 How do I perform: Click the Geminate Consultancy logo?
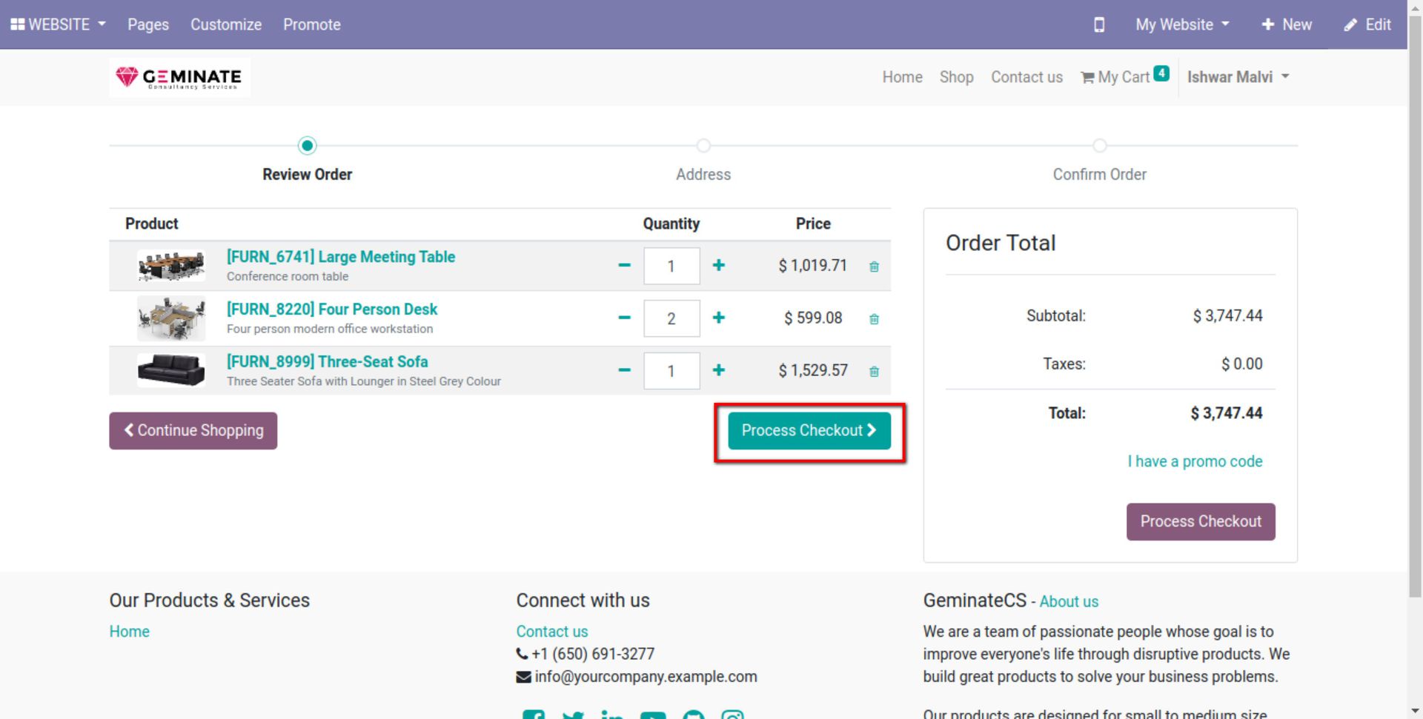pyautogui.click(x=179, y=77)
